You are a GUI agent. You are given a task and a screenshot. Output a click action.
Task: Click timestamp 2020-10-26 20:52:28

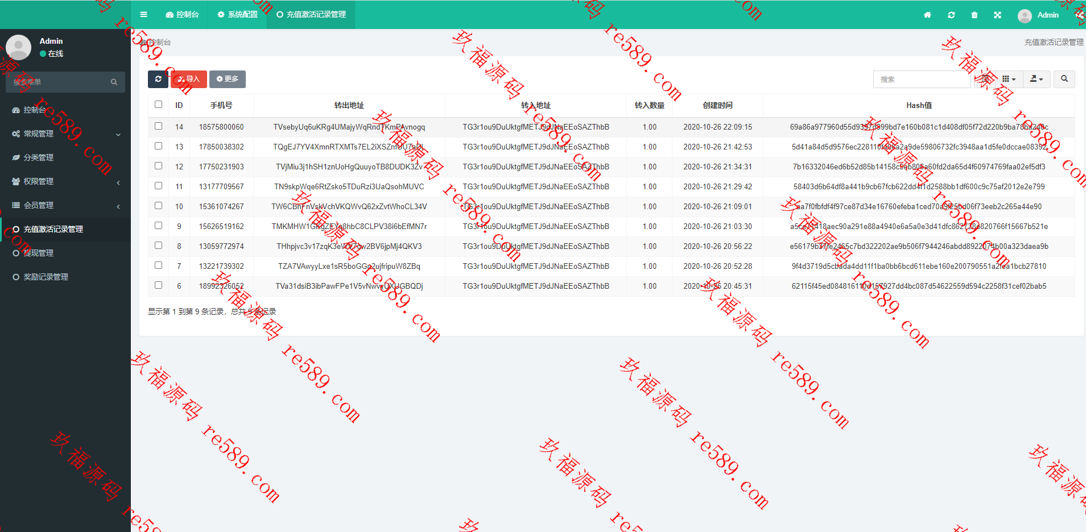pos(718,267)
